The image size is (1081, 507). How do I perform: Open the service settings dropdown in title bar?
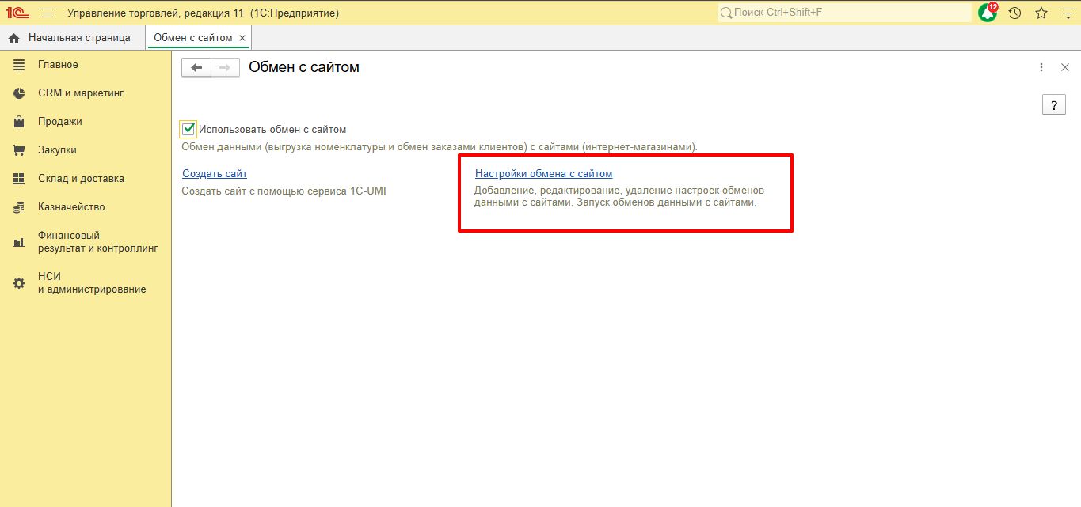click(1066, 13)
